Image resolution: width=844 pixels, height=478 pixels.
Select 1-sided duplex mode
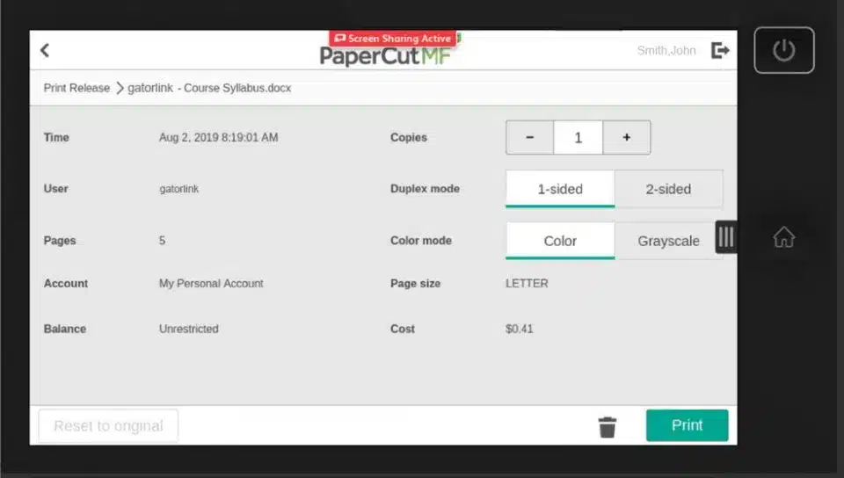coord(560,189)
